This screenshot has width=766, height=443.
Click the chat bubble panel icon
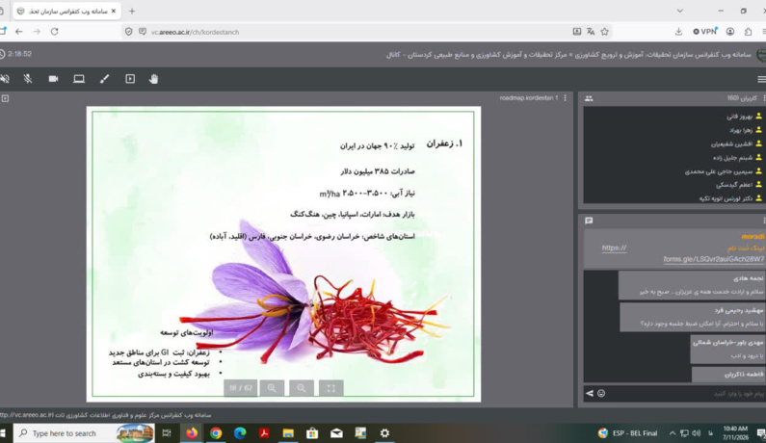589,221
